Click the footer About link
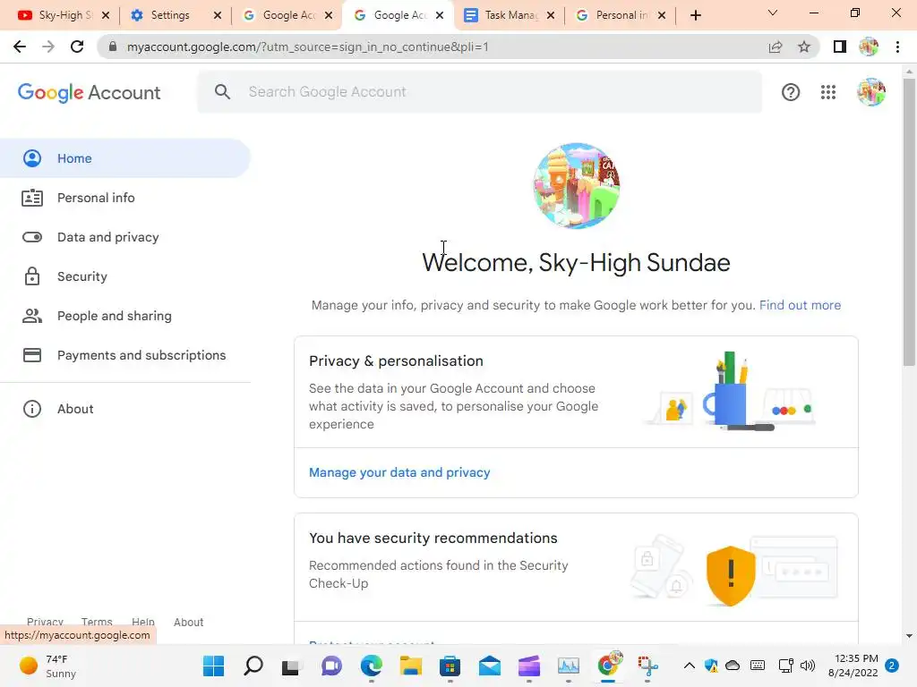This screenshot has height=687, width=917. point(188,623)
